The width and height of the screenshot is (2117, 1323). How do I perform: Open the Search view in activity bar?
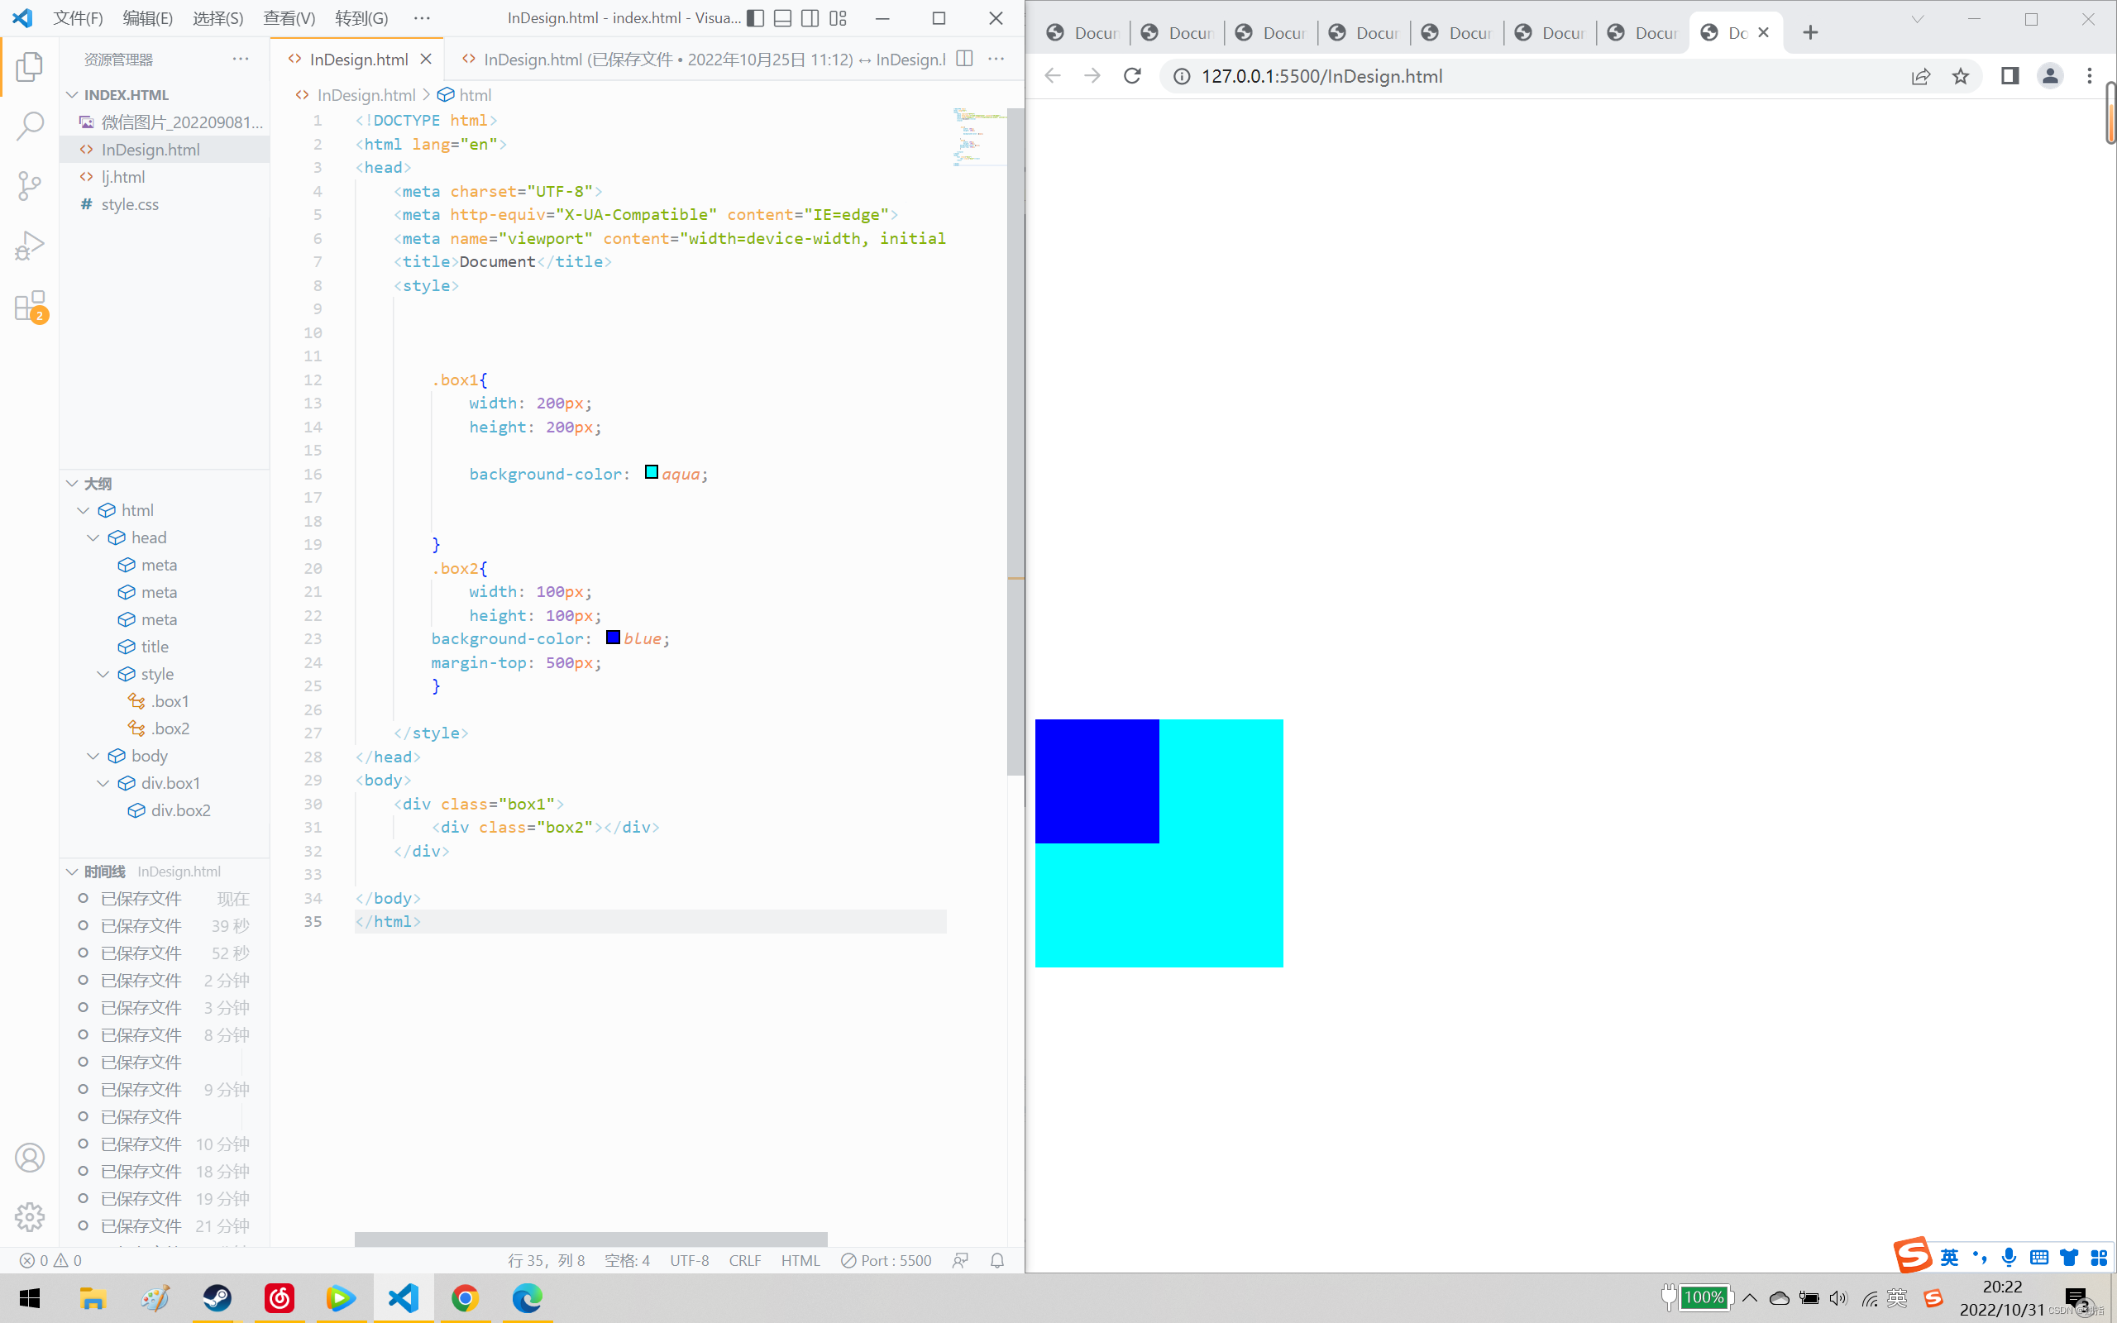30,126
